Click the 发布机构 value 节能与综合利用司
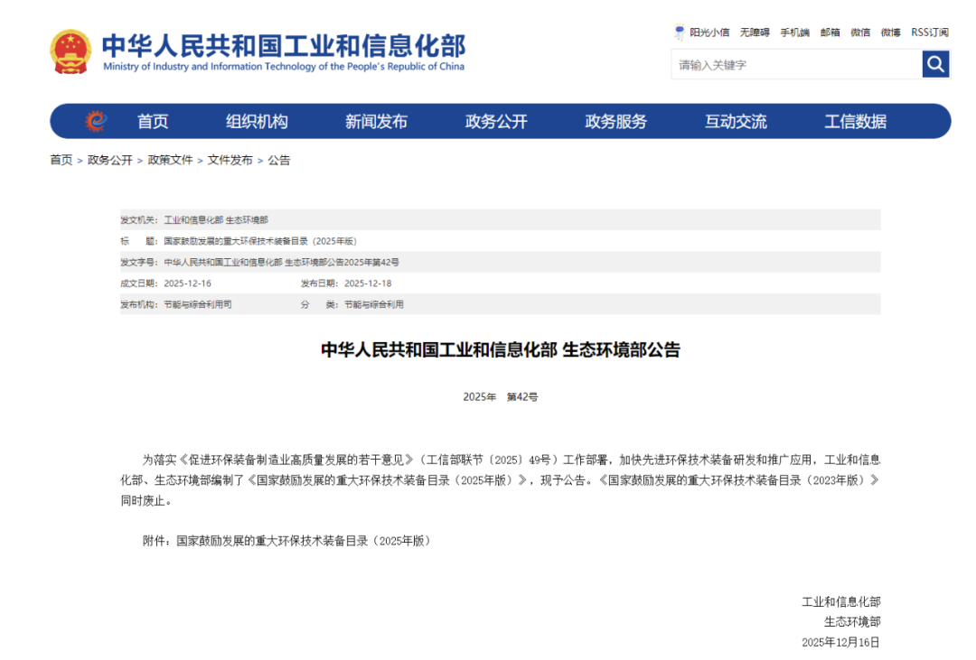 coord(198,304)
